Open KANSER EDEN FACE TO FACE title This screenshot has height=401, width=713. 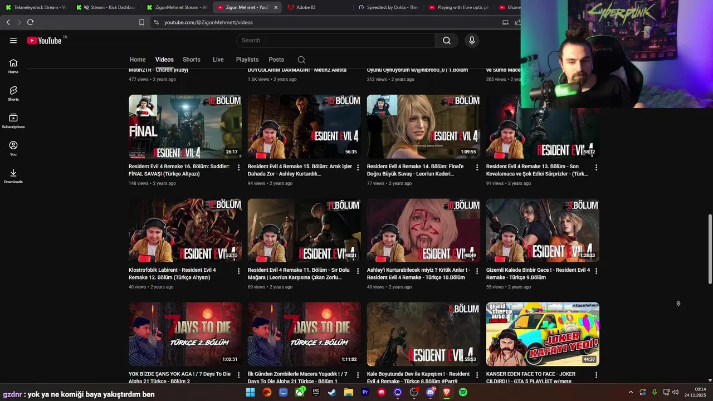click(x=531, y=378)
